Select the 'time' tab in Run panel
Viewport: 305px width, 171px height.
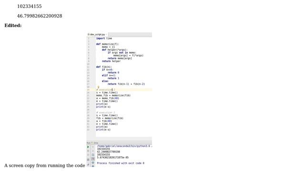pos(96,143)
